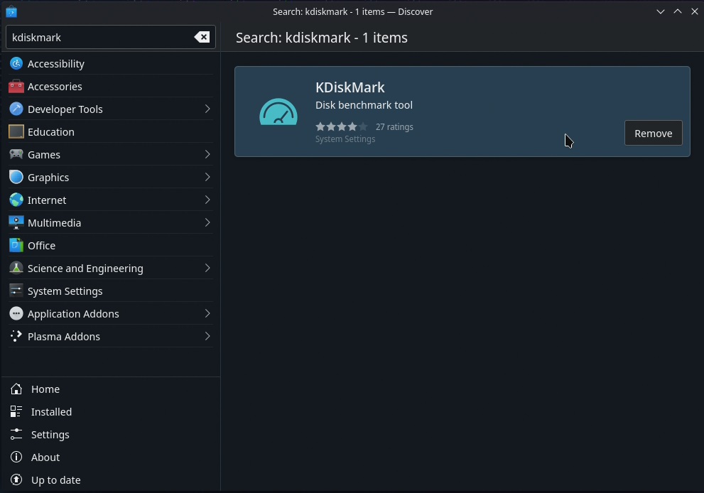The width and height of the screenshot is (704, 493).
Task: Click the About info icon
Action: tap(16, 457)
